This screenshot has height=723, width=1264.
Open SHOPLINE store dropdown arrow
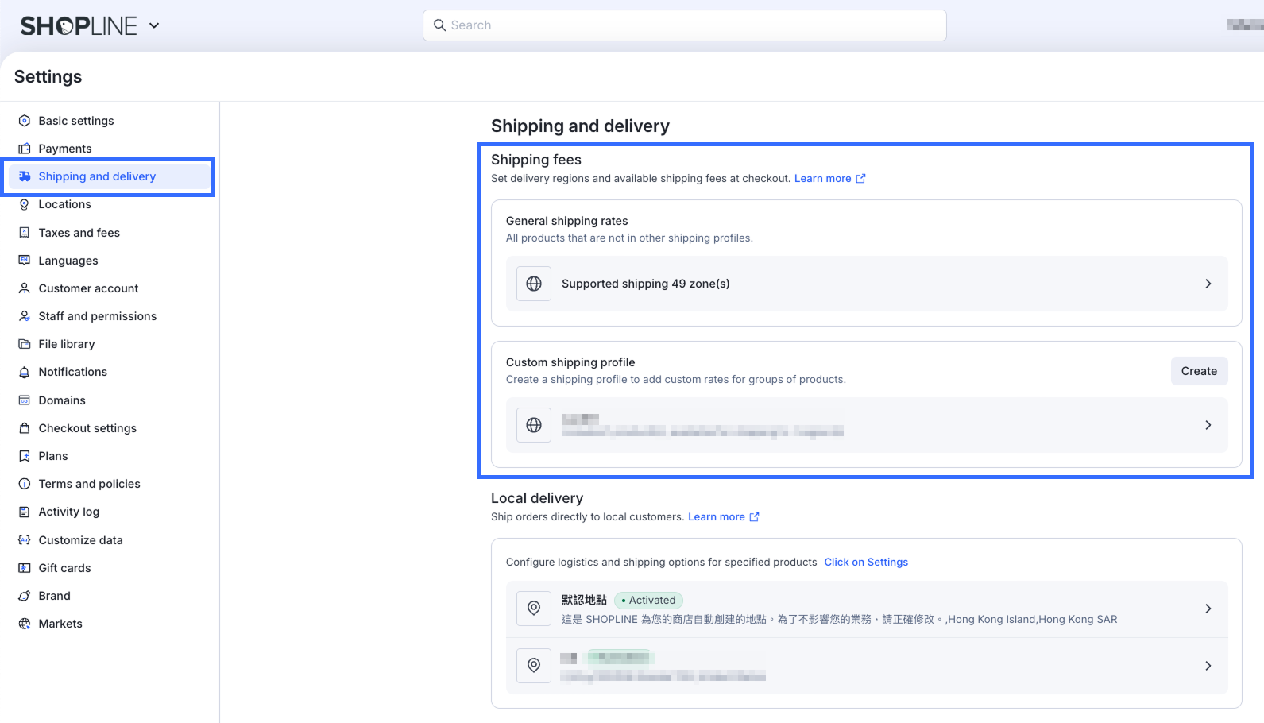pos(154,25)
